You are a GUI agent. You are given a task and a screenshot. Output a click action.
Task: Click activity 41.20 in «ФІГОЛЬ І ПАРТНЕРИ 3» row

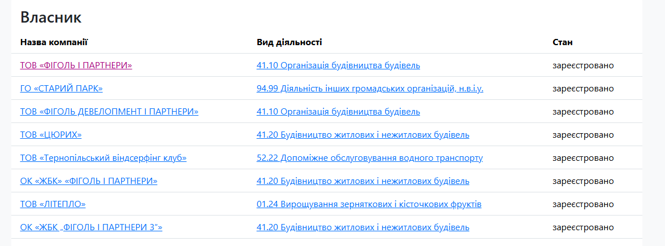(x=362, y=227)
